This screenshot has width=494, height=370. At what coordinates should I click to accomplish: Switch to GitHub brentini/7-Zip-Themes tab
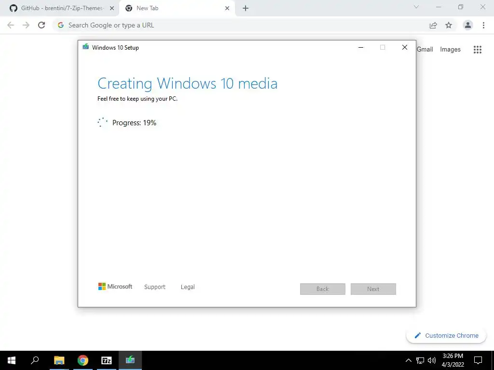coord(58,8)
